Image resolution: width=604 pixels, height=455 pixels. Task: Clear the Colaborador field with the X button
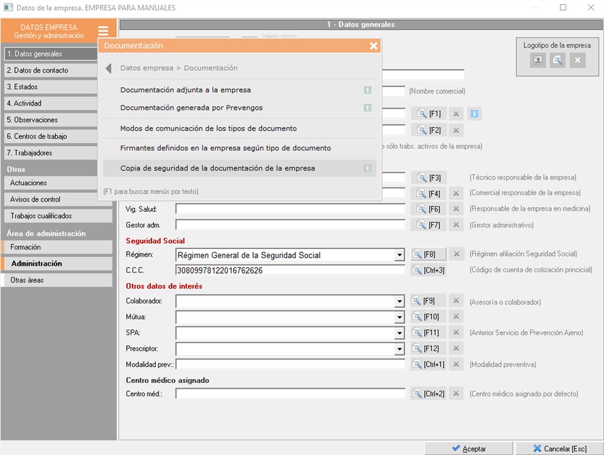point(456,301)
